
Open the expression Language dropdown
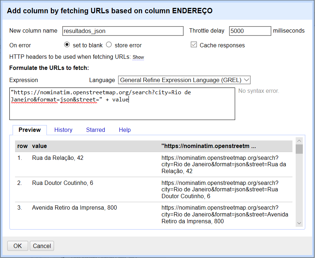click(184, 80)
